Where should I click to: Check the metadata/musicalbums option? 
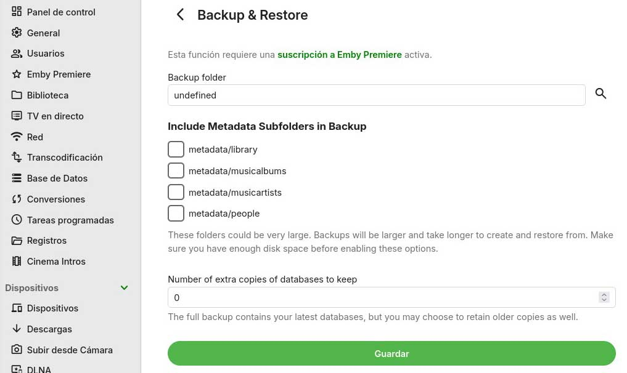[x=176, y=170]
